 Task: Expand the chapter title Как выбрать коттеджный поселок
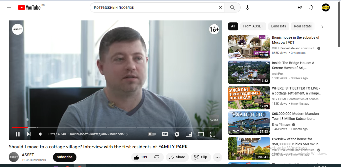[x=99, y=134]
